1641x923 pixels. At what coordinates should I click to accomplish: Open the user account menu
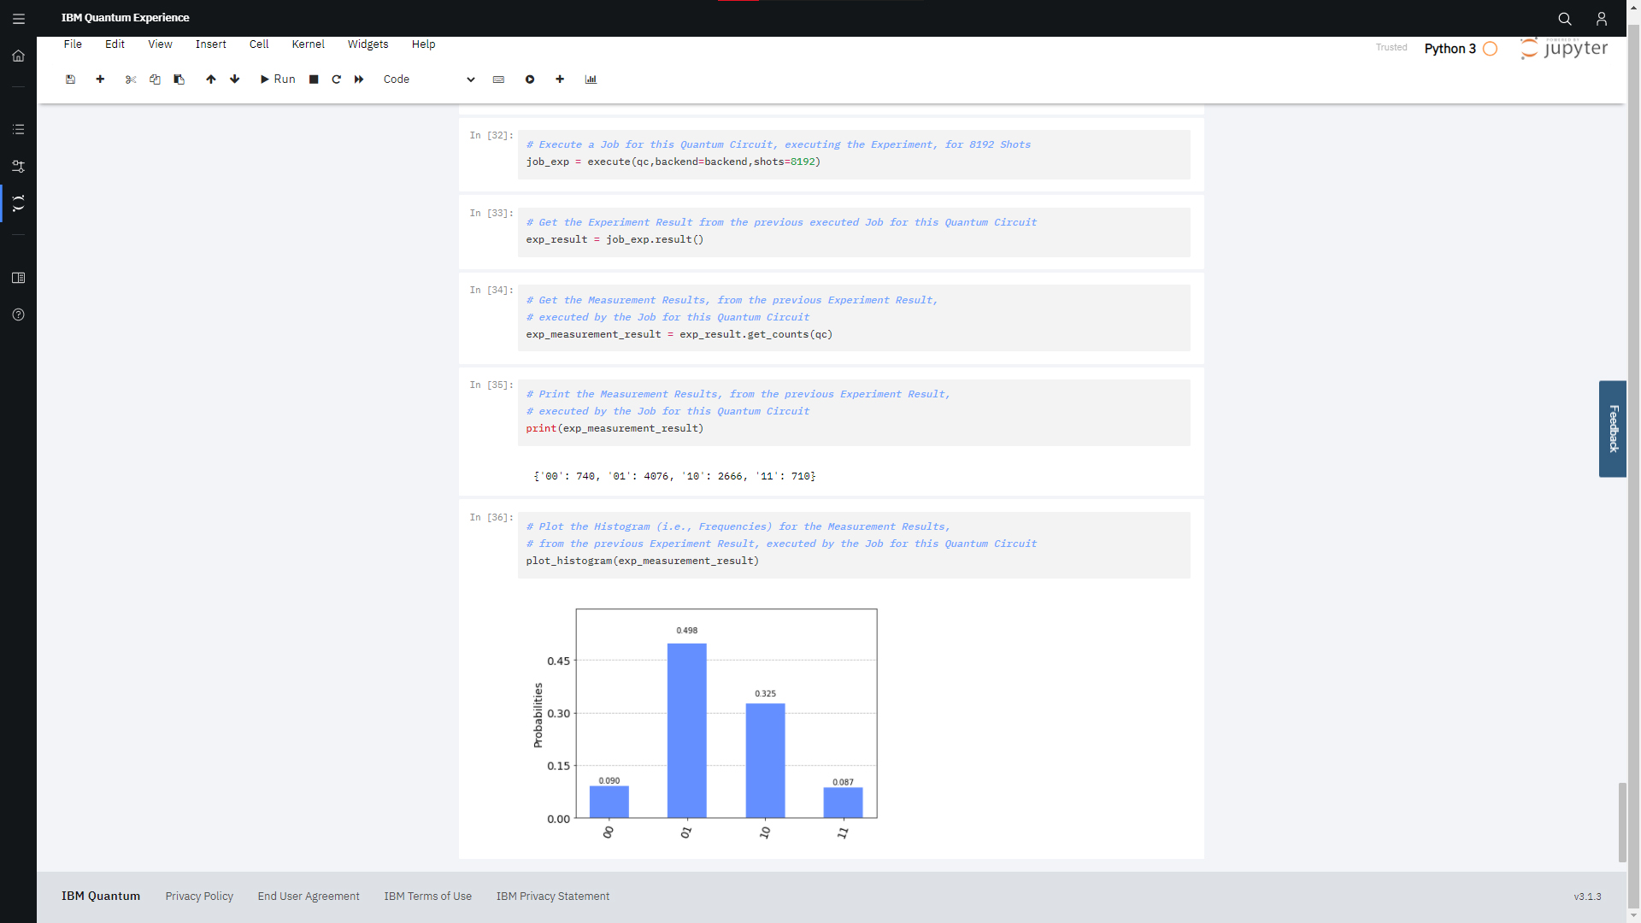[x=1602, y=18]
